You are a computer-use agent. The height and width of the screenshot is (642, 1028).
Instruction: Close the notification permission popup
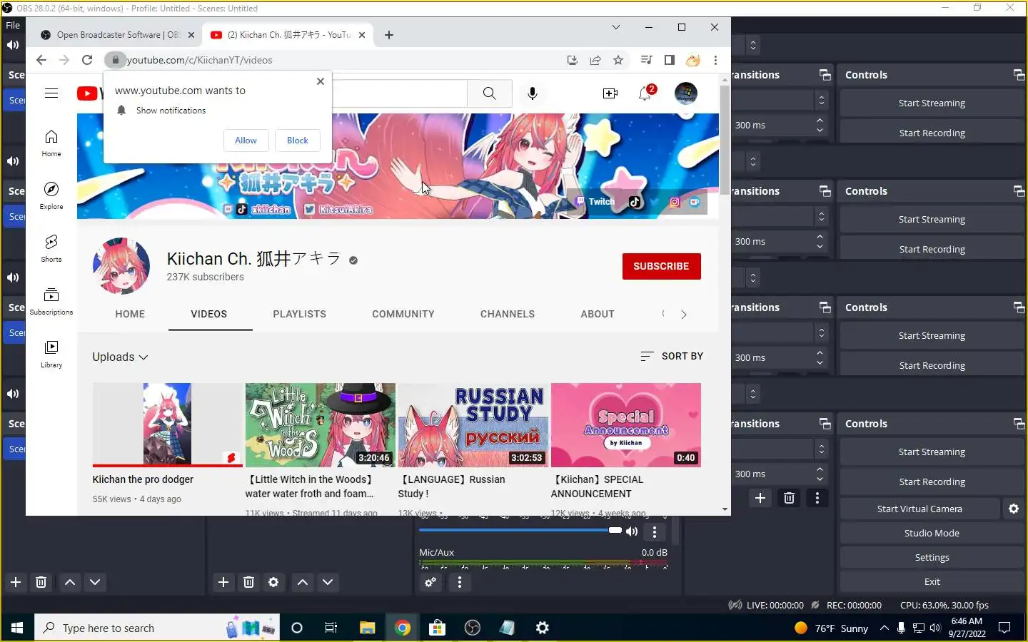321,81
